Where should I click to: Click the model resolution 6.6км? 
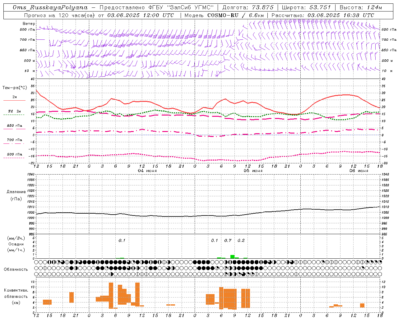[257, 15]
